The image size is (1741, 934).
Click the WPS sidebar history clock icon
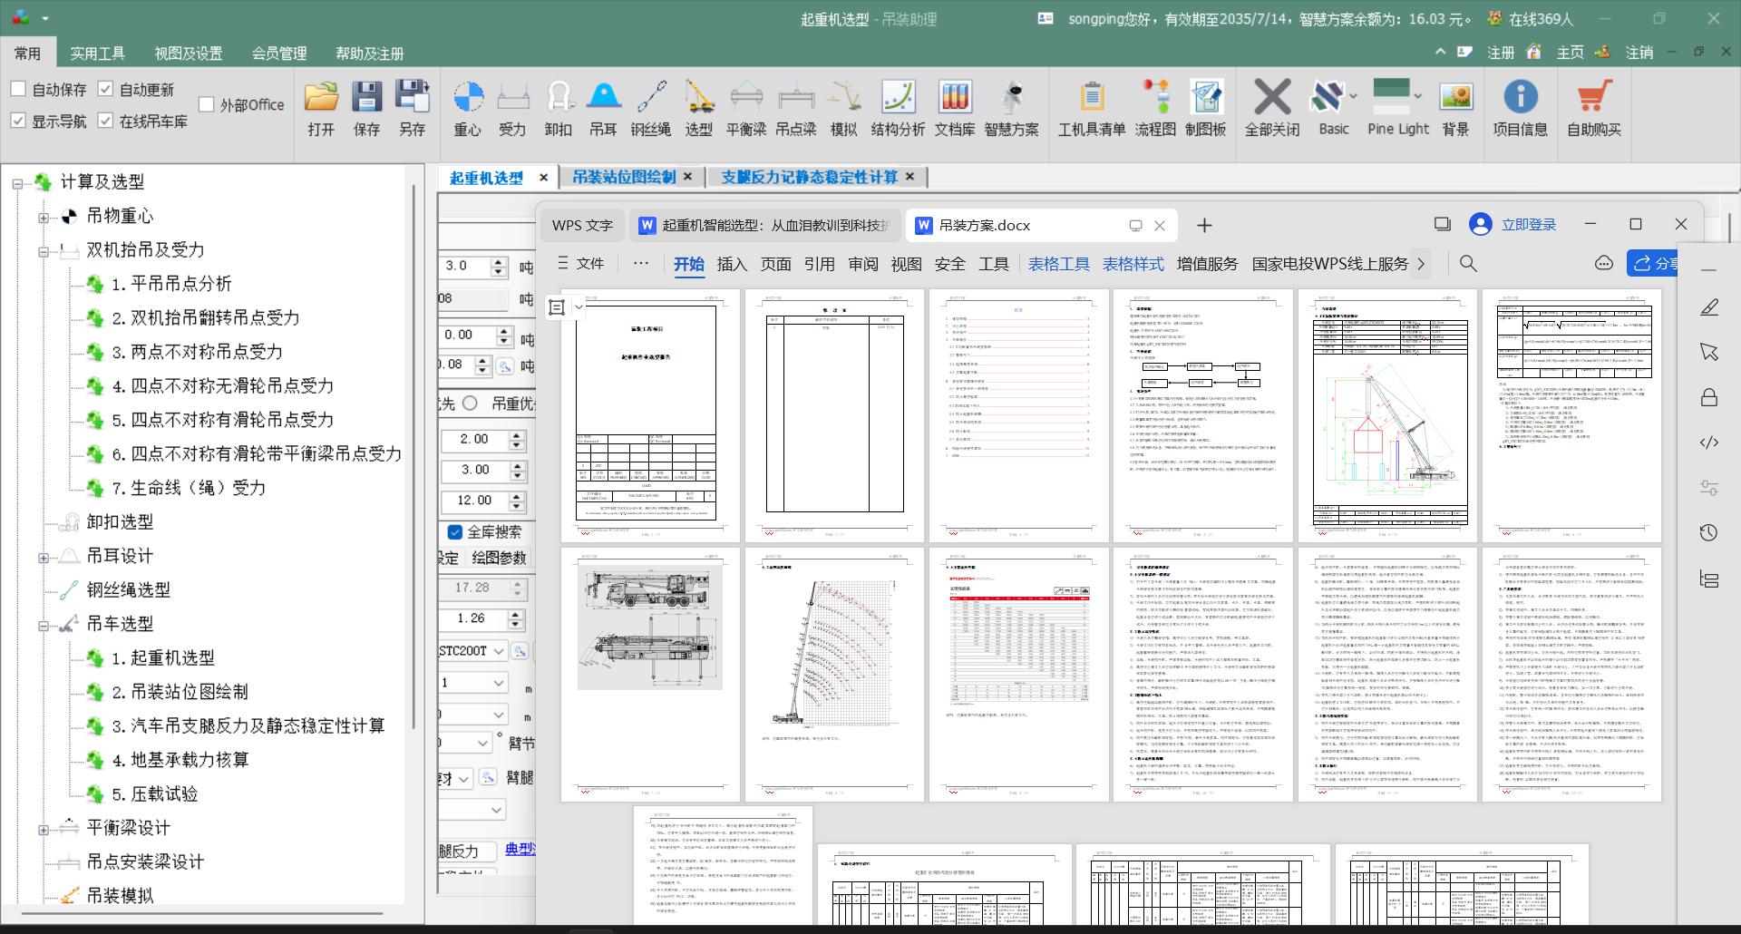[x=1709, y=533]
